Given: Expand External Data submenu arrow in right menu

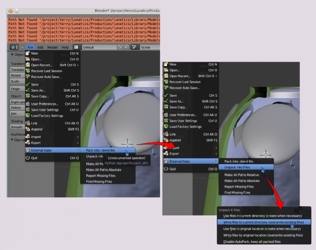Looking at the screenshot, I should (x=216, y=161).
